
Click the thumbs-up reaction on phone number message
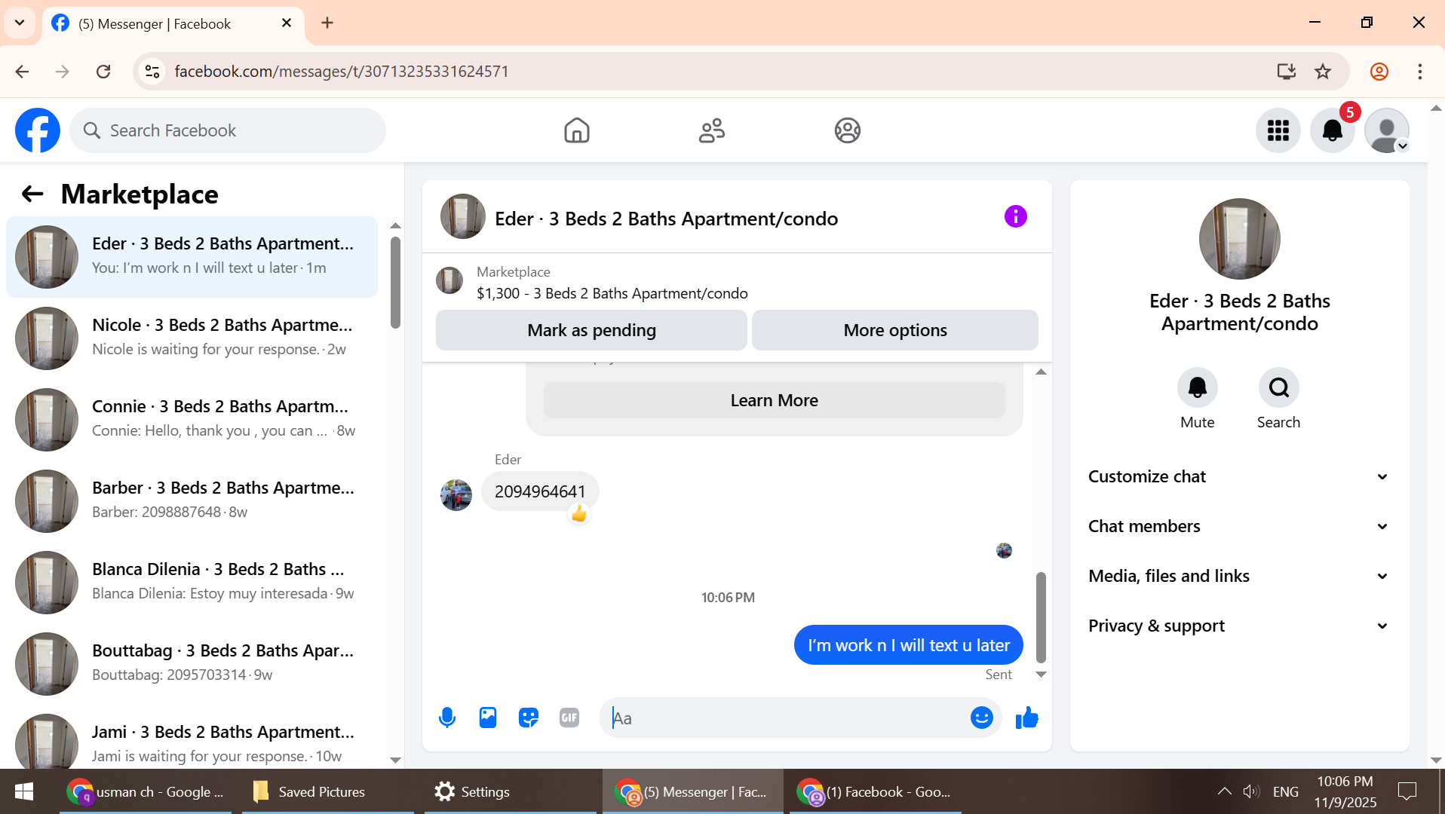(578, 514)
